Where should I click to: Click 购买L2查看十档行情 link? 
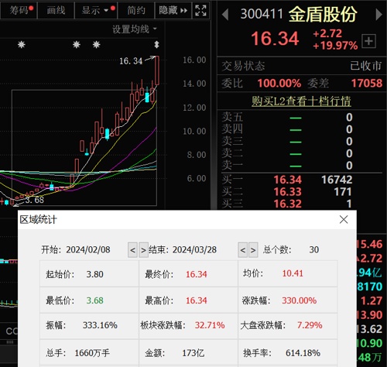(301, 101)
